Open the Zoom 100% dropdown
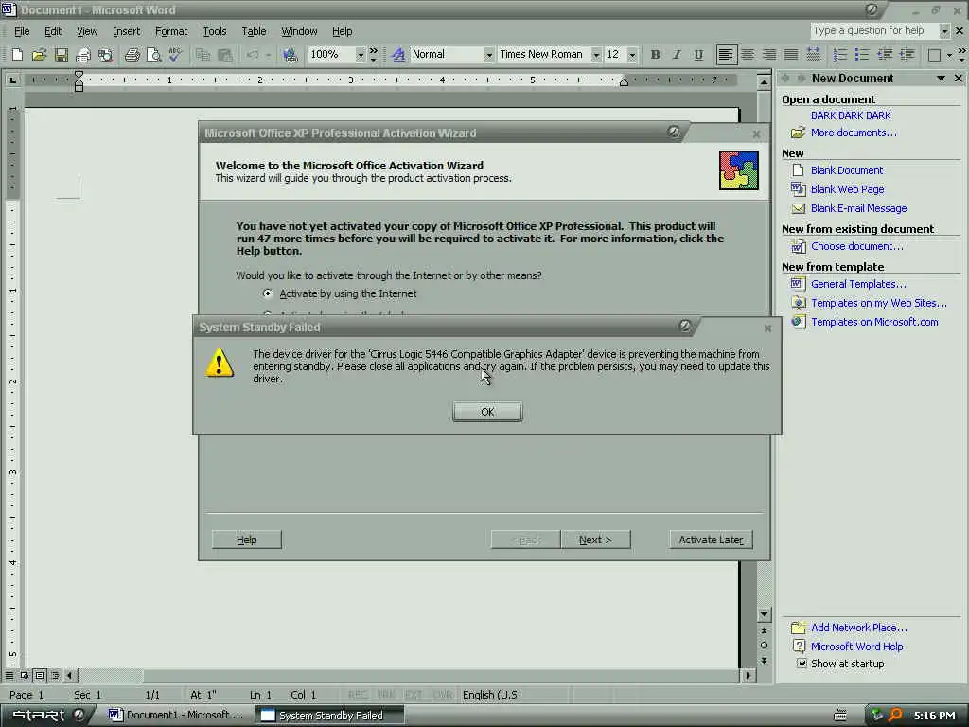Image resolution: width=969 pixels, height=727 pixels. tap(361, 55)
